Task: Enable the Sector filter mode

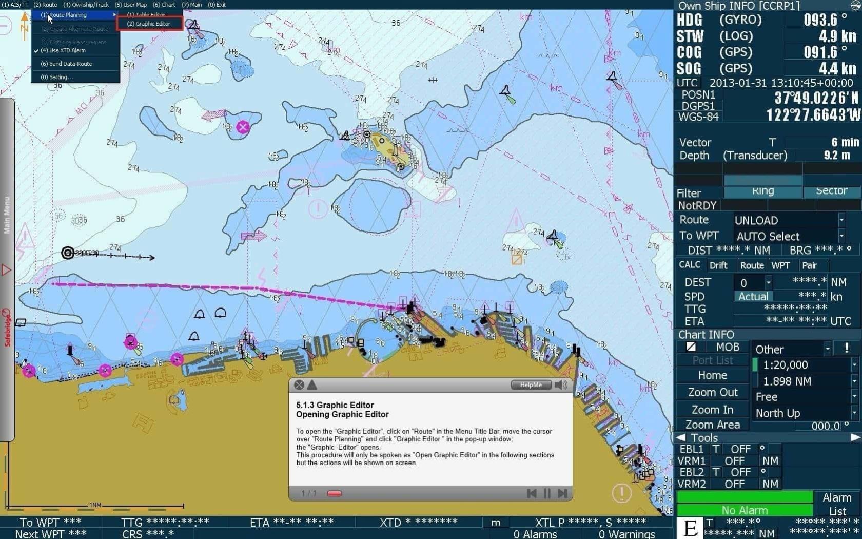Action: [831, 190]
